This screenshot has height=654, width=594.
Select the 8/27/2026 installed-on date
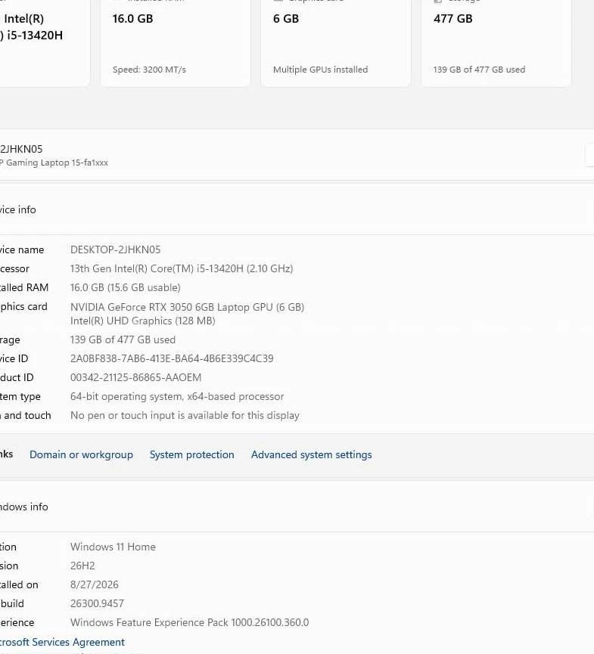pos(95,584)
